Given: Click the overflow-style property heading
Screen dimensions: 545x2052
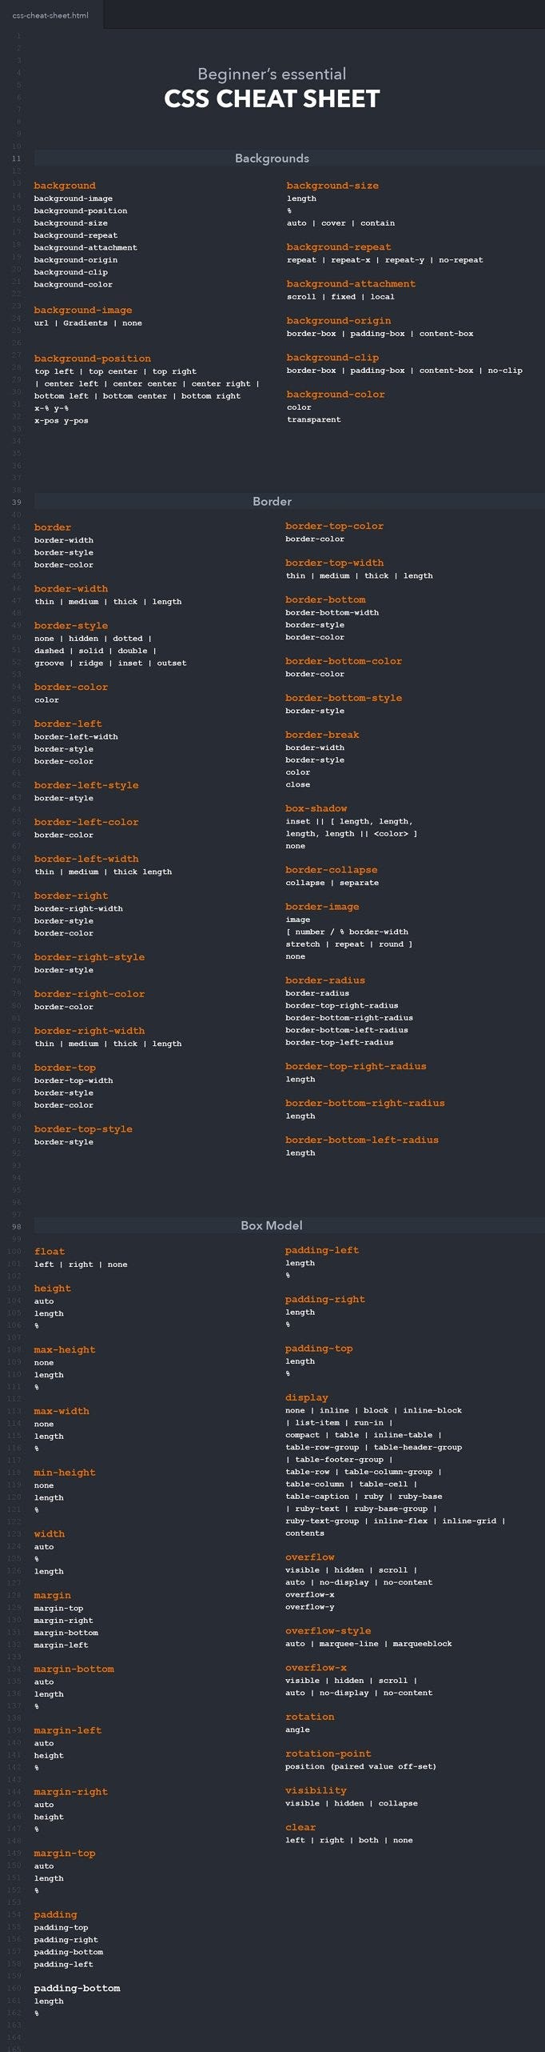Looking at the screenshot, I should pos(328,1631).
